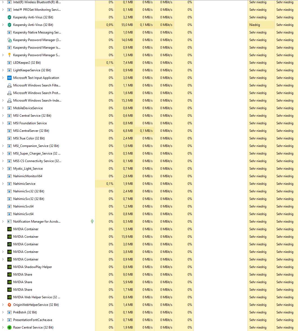This screenshot has width=298, height=331.
Task: Expand the Kaspersky Password Manager S... entry
Action: [3, 55]
